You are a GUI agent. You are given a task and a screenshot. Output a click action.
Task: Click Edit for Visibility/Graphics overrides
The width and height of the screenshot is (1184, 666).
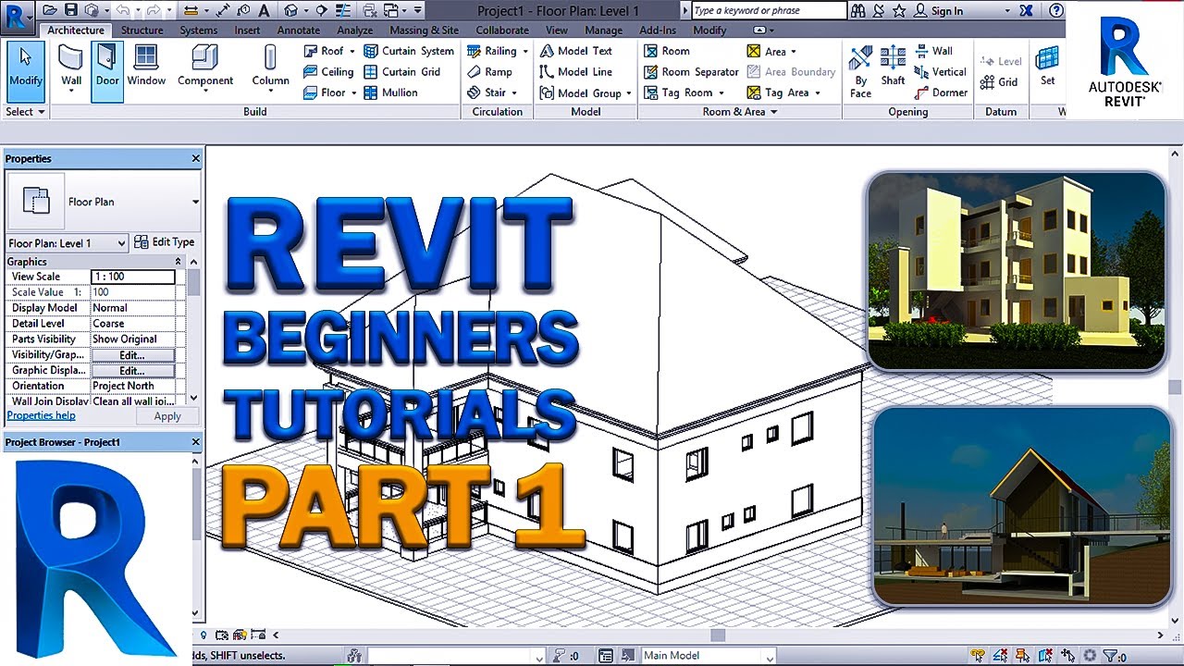132,355
